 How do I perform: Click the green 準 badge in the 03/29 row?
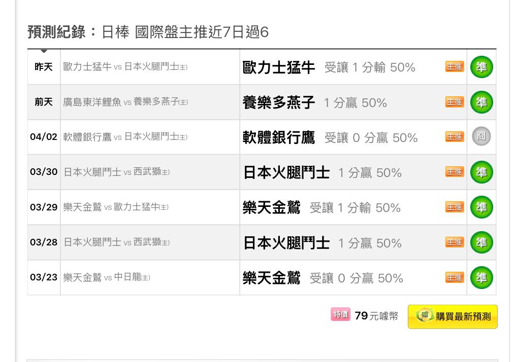[x=481, y=207]
